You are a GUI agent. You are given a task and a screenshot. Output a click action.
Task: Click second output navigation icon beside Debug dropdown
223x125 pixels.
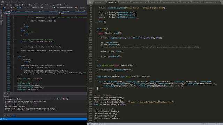click(60, 99)
